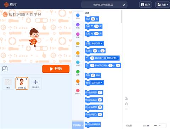
Task: Click the 90 value in point direction block
Action: pyautogui.click(x=93, y=75)
